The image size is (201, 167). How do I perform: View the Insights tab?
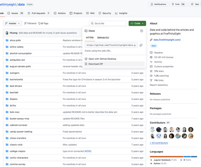point(121,13)
